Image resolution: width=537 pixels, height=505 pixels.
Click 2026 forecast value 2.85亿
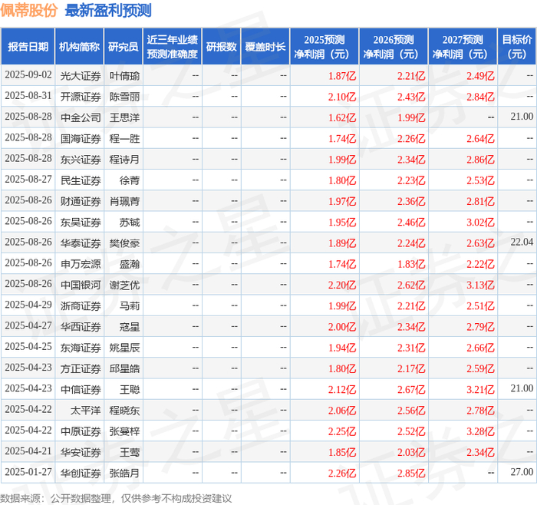411,473
